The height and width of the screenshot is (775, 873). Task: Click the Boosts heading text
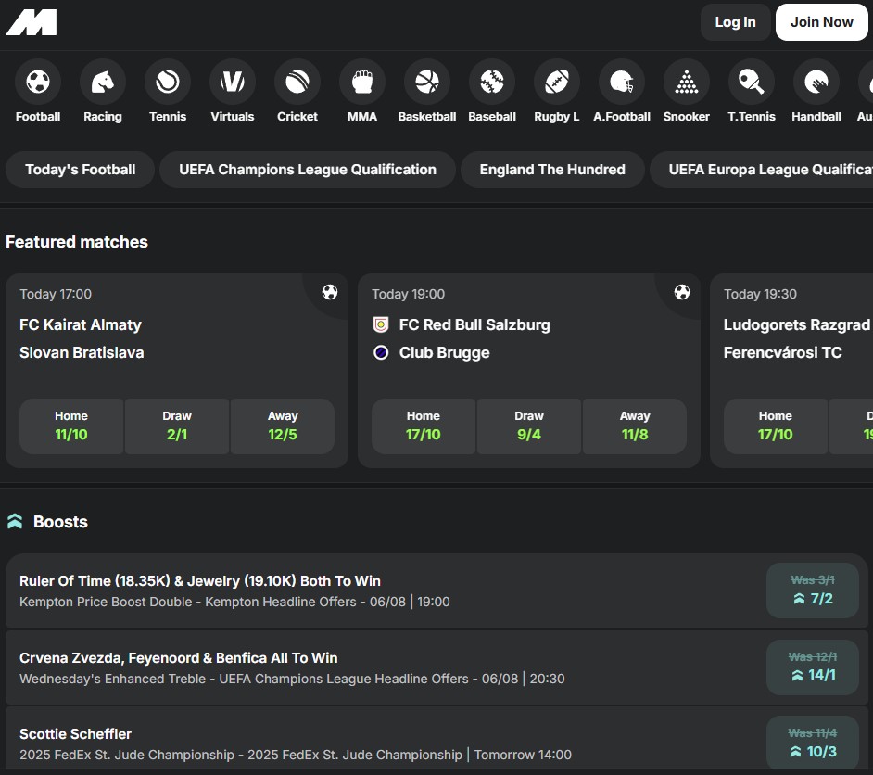click(60, 522)
